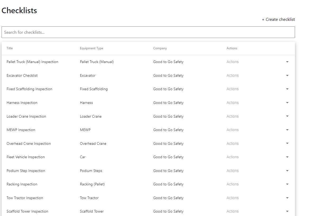Expand Actions arrow for Fixed Scaffolding Inspection
Image resolution: width=309 pixels, height=216 pixels.
287,89
